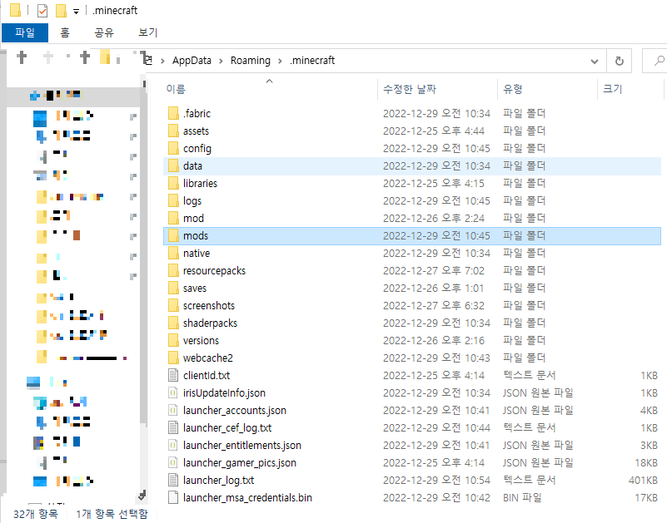Click the navigation pane scrollbar down arrow
Screen dimensions: 667x523
142,495
